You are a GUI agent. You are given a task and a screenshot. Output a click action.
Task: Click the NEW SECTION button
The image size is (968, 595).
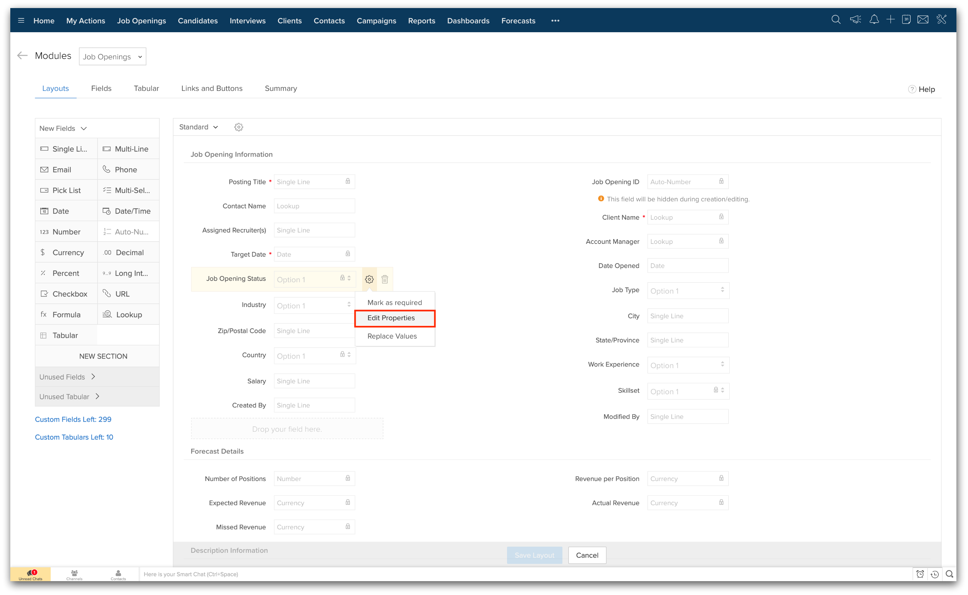[x=103, y=356]
